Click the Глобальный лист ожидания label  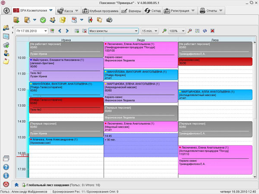pos(48,185)
